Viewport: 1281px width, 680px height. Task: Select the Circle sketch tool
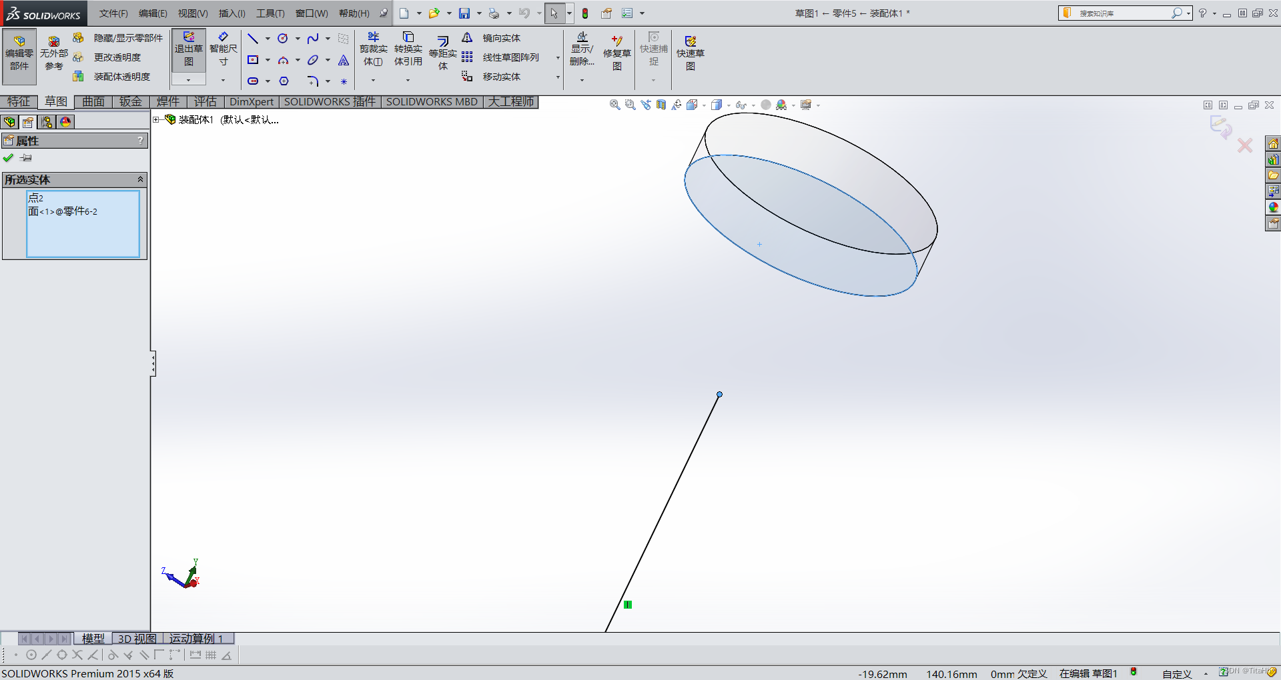[x=283, y=39]
